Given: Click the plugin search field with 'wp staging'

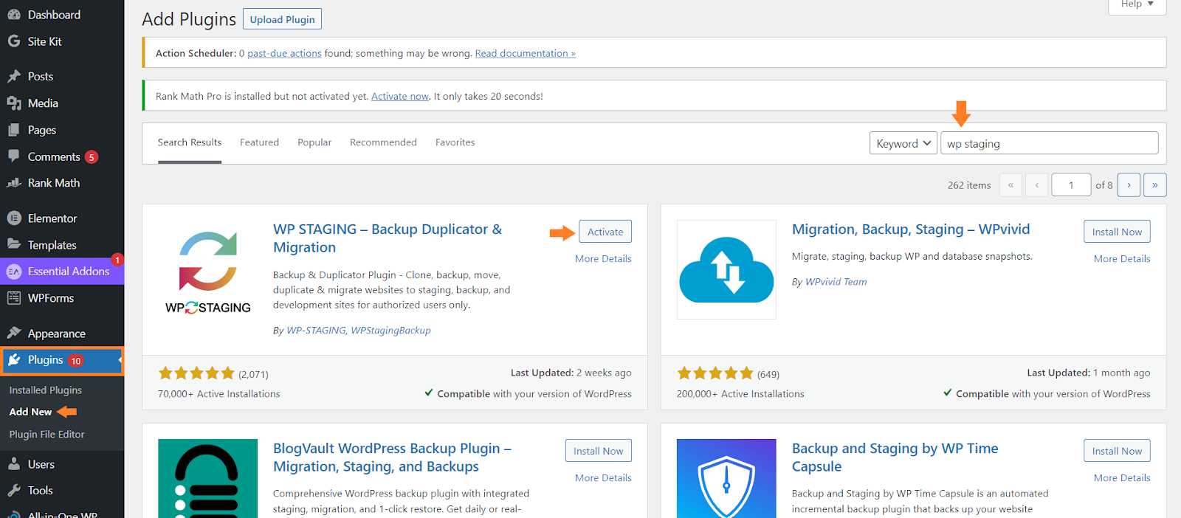Looking at the screenshot, I should point(1049,143).
